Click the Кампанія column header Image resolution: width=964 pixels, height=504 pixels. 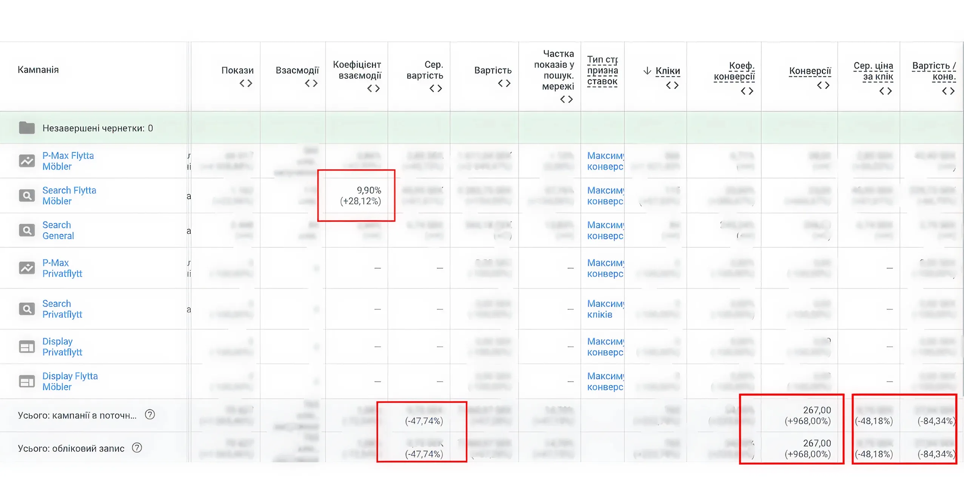(38, 70)
